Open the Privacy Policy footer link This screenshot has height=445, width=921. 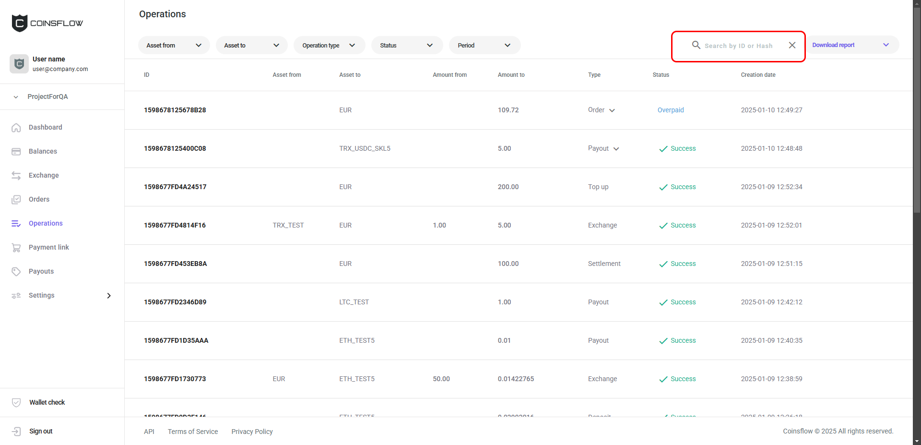point(252,432)
